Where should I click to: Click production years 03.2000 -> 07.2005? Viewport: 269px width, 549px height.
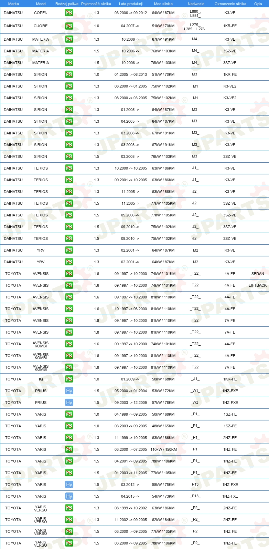tap(131, 449)
